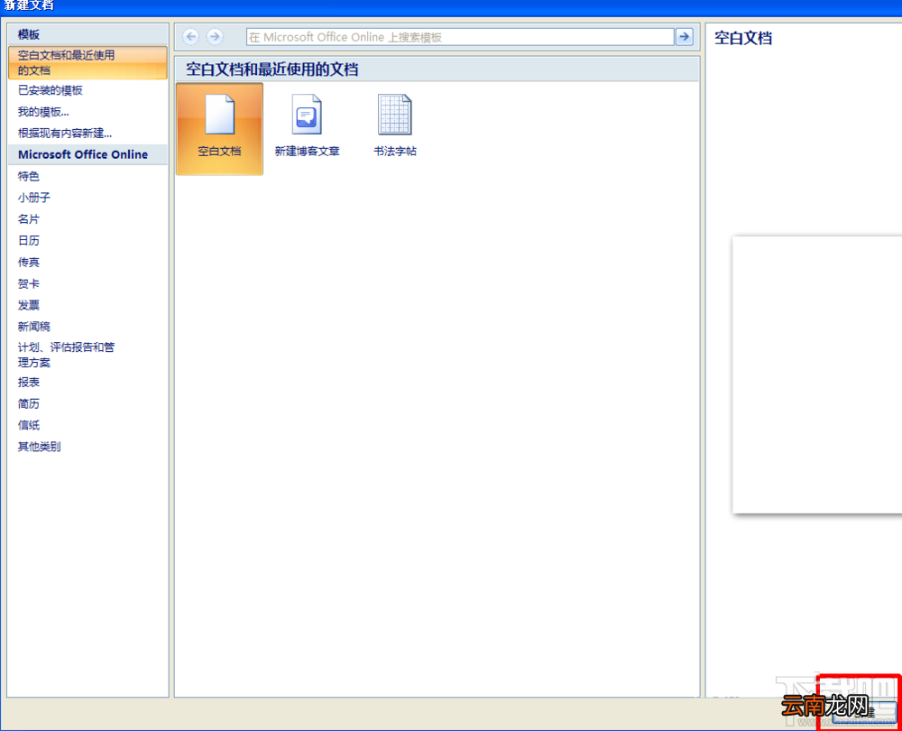Go back with the left arrow button

[191, 37]
